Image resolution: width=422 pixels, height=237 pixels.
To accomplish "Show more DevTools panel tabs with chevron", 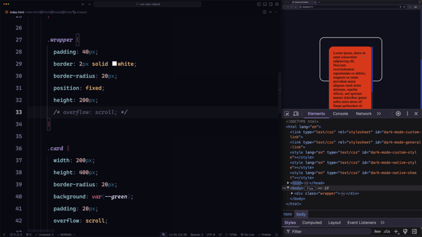I will point(379,114).
